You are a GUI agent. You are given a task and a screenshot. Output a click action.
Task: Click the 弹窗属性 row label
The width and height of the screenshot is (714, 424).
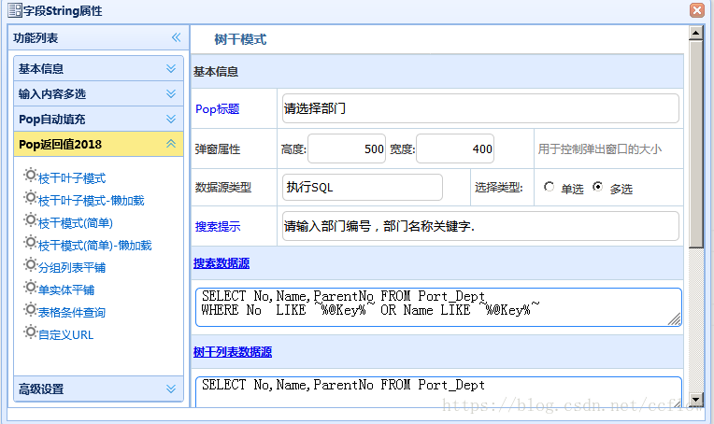218,149
